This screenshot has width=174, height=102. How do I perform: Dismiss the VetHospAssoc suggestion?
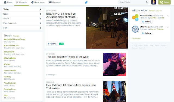168,16
